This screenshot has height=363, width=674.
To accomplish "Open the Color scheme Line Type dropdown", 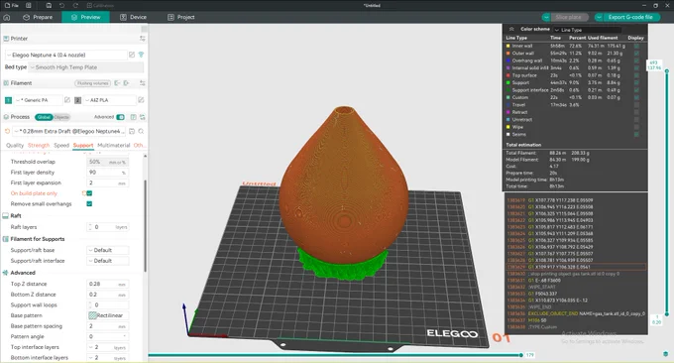I will click(x=587, y=30).
